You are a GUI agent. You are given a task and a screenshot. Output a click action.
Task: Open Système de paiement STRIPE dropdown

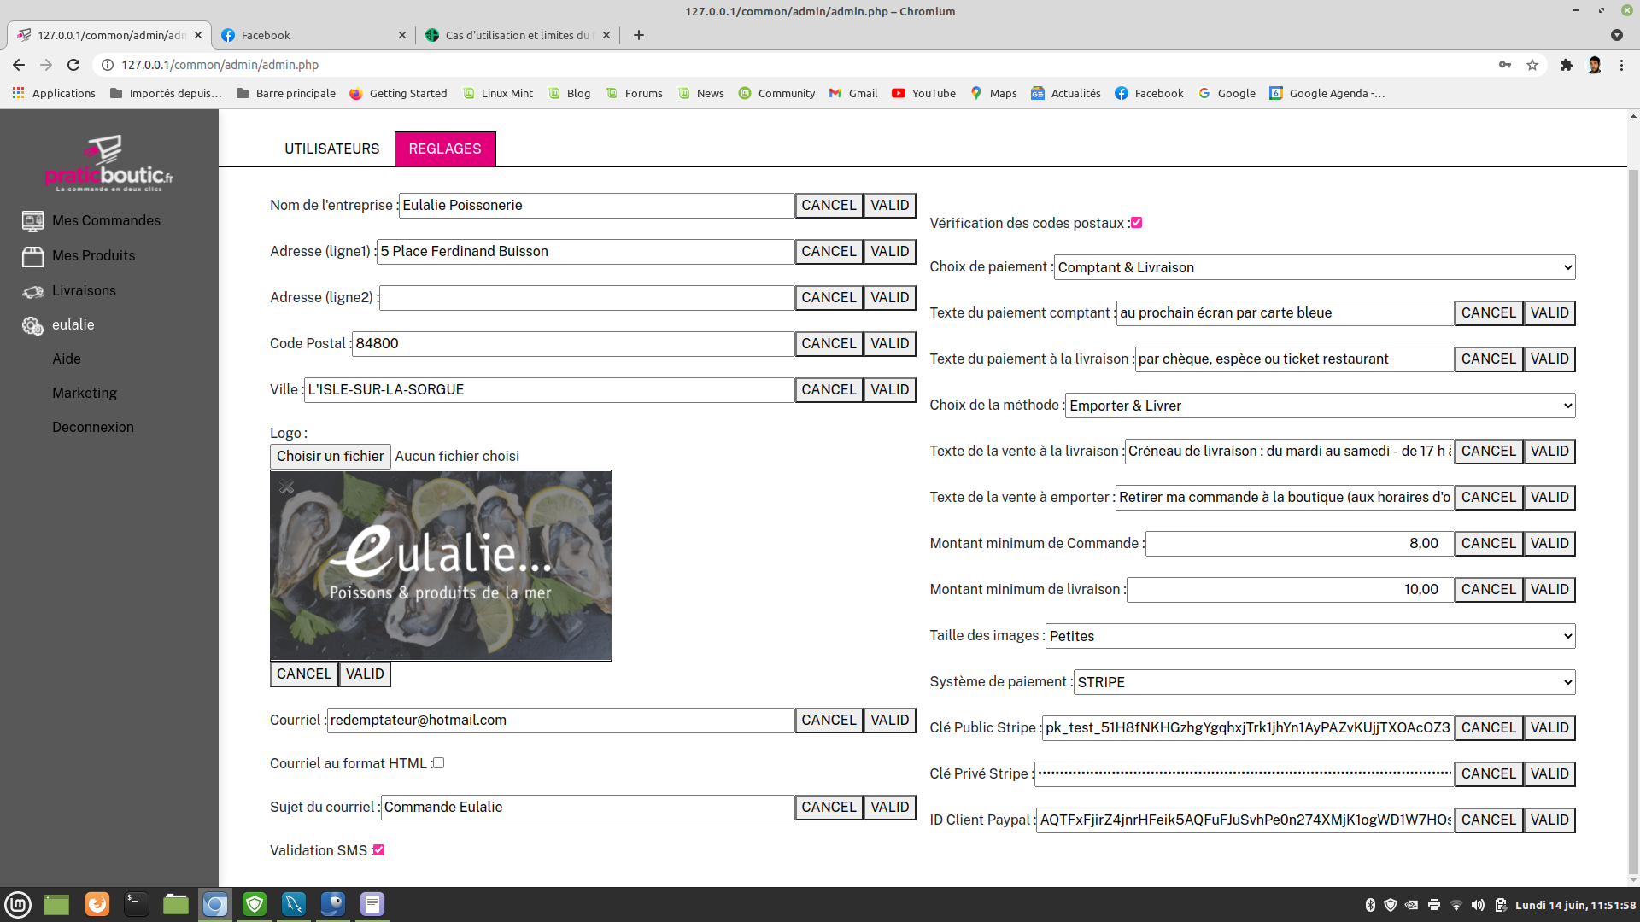[x=1323, y=682]
